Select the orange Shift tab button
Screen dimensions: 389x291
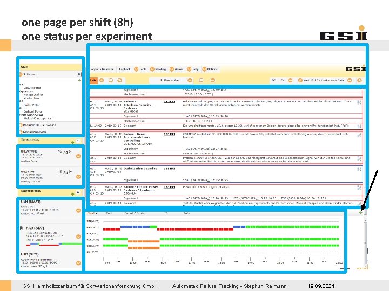[93, 80]
